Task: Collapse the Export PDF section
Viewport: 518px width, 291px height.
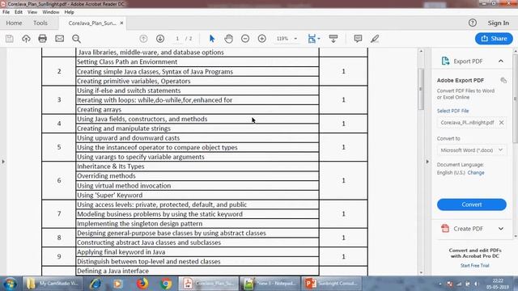Action: [501, 61]
